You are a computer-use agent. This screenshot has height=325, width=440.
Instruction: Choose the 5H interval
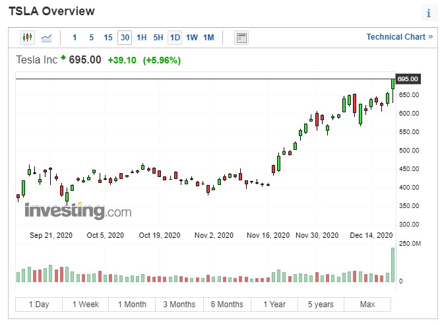click(158, 38)
